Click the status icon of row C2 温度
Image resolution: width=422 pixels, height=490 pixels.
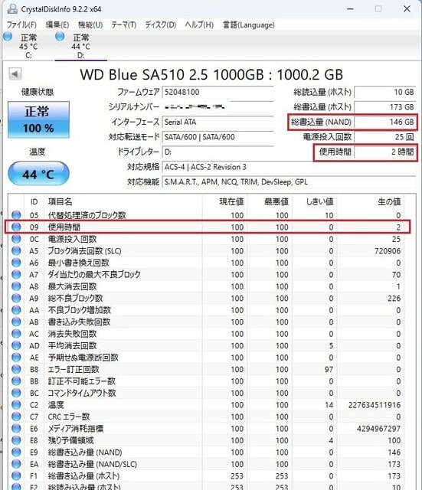click(16, 405)
